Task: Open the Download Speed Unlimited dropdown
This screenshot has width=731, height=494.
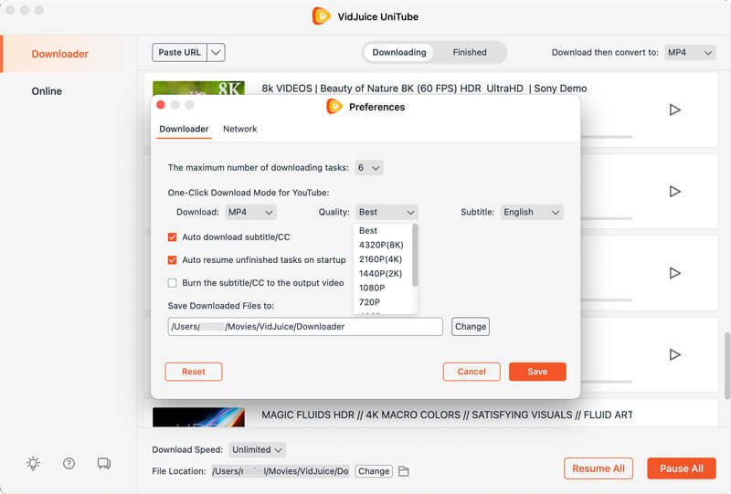Action: pyautogui.click(x=258, y=450)
